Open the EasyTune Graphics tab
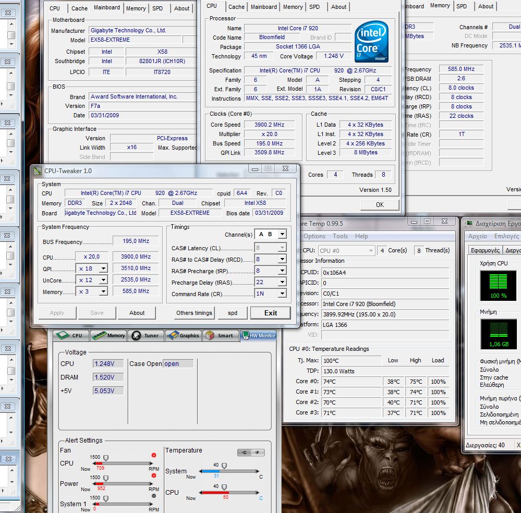Screen dimensions: 521x513 (183, 336)
